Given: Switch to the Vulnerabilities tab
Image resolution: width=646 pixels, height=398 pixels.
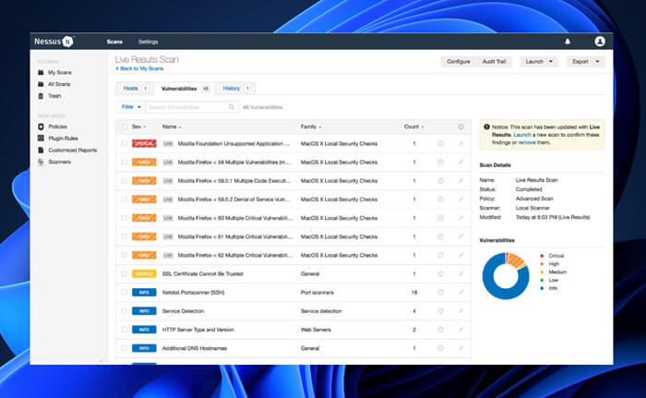Looking at the screenshot, I should [185, 89].
